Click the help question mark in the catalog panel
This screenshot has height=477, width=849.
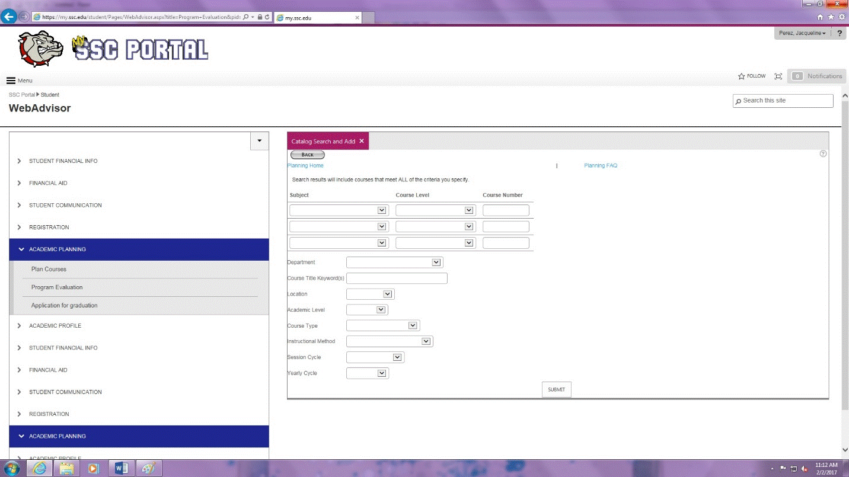(x=823, y=154)
